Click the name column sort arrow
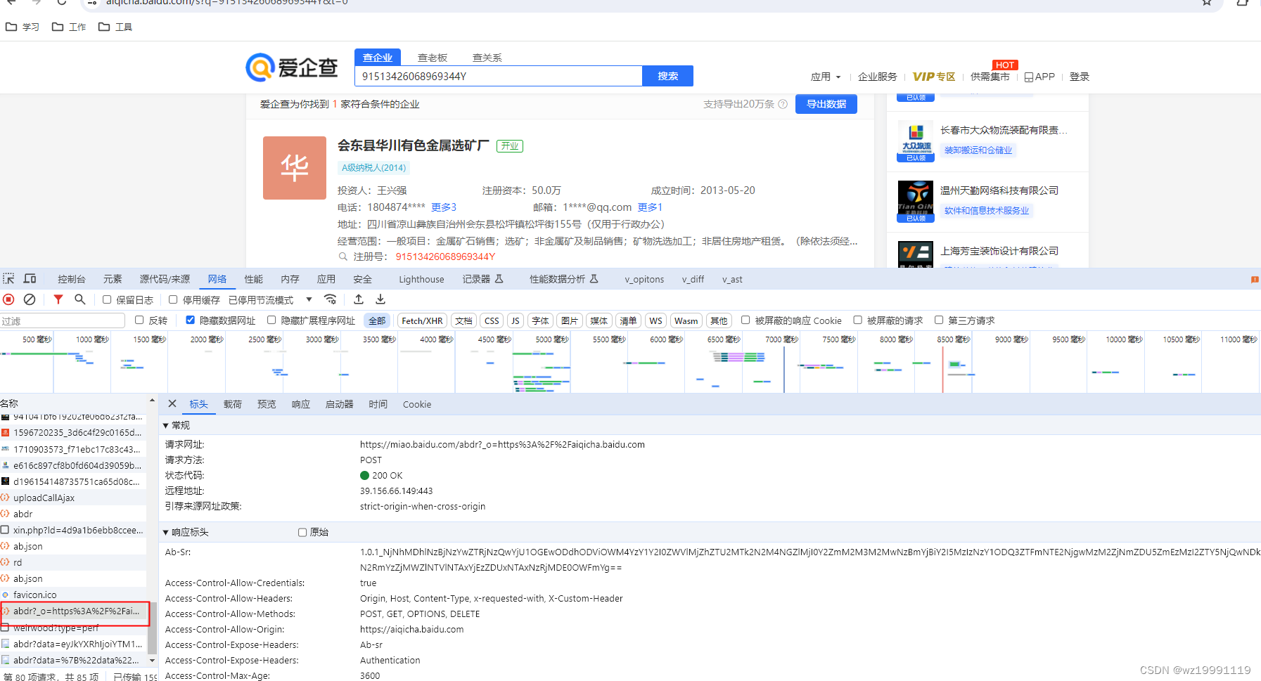The height and width of the screenshot is (681, 1261). click(x=152, y=401)
